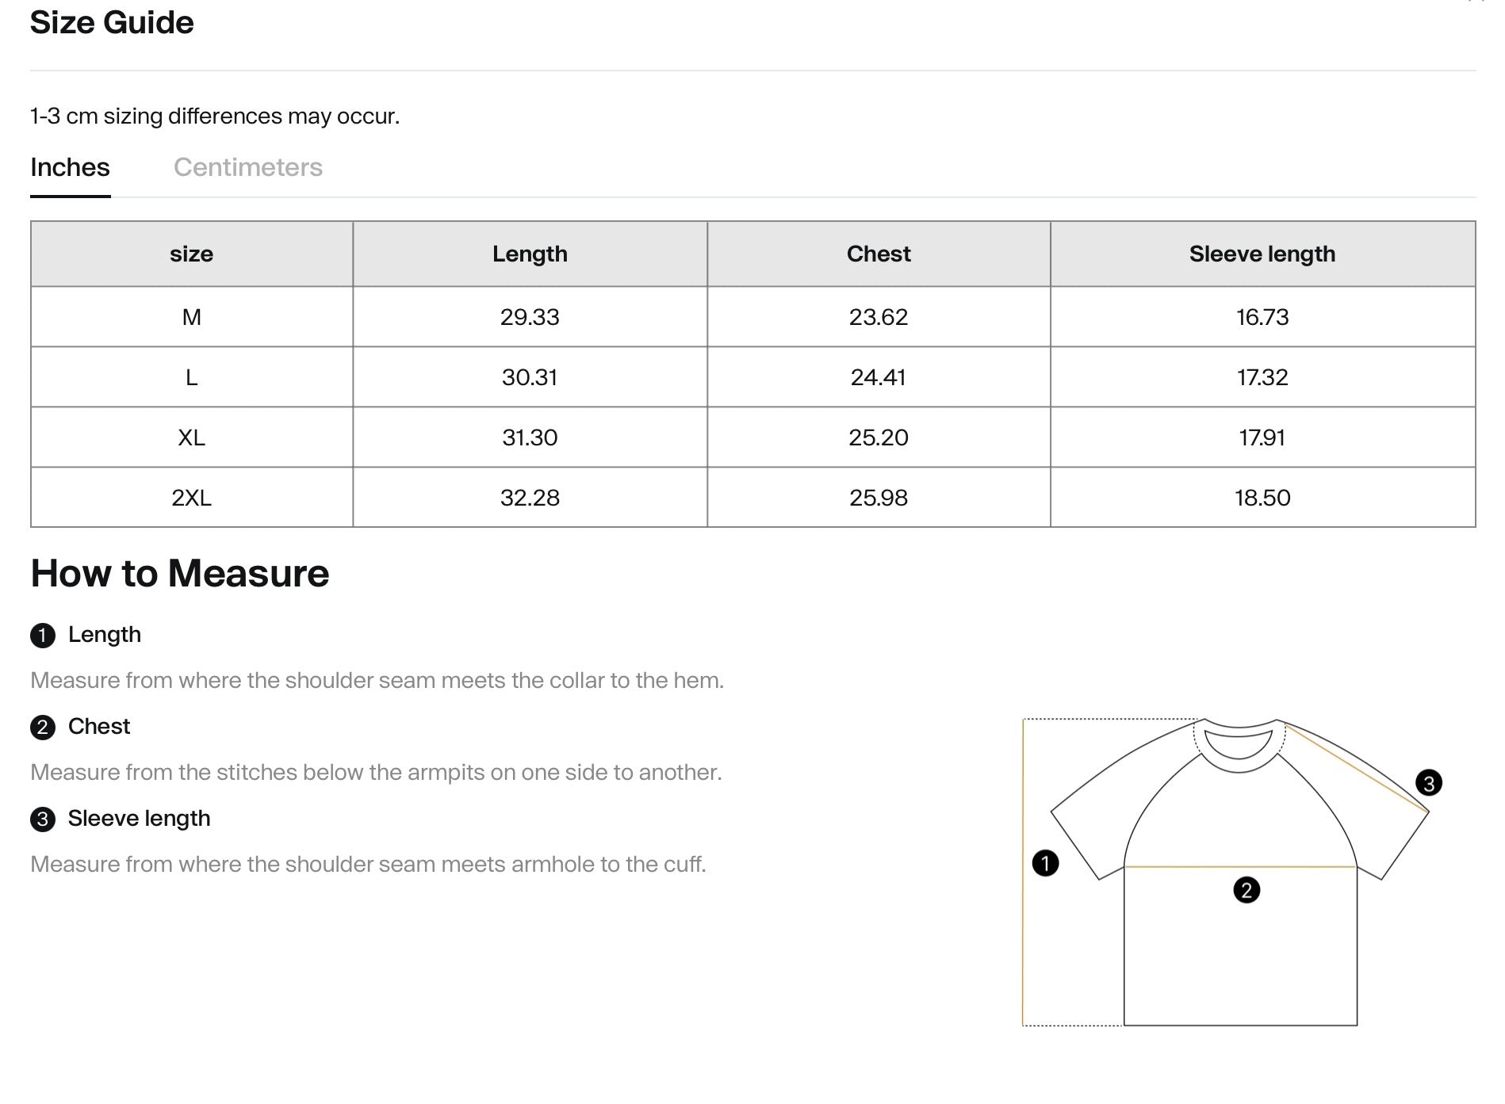Click the numbered Chest badge icon

click(x=42, y=727)
